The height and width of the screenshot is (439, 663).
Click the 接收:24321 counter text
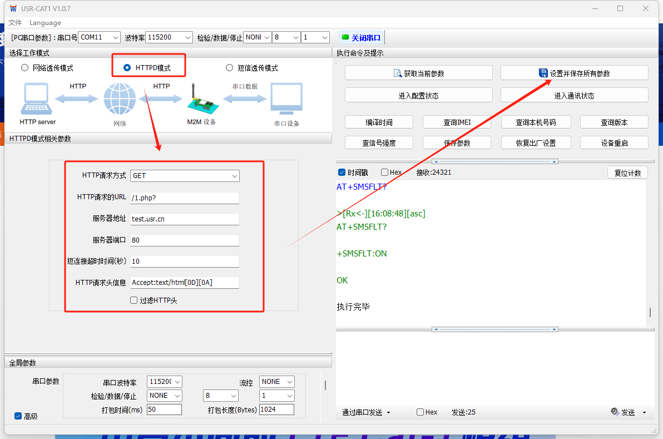coord(434,172)
